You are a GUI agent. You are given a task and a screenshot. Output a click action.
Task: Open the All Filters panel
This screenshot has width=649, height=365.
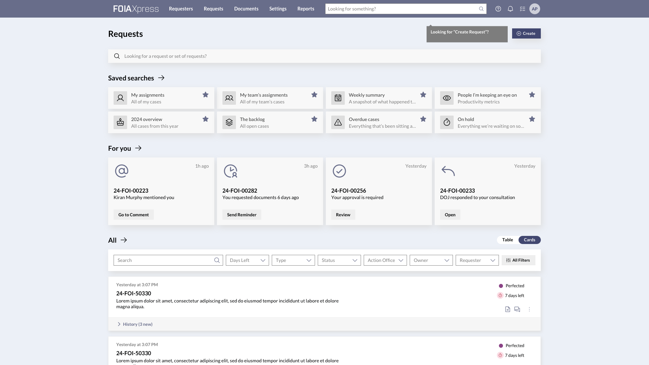518,260
